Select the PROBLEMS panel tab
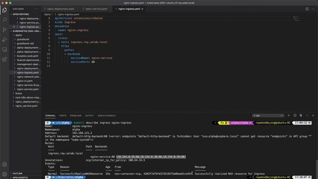 76,115
